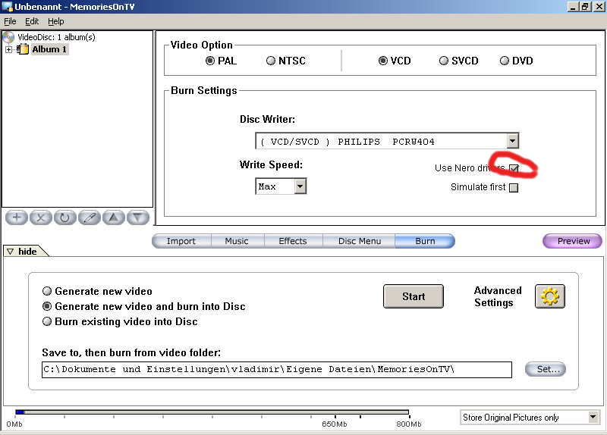Open the Disc Writer dropdown
The width and height of the screenshot is (607, 435).
point(513,141)
